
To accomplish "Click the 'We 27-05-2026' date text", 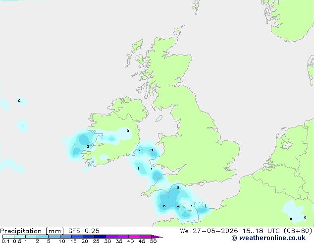I will pos(209,231).
